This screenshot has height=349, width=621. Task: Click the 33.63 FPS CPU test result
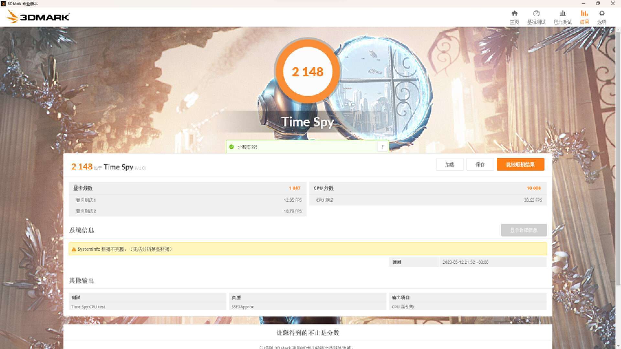pos(533,200)
